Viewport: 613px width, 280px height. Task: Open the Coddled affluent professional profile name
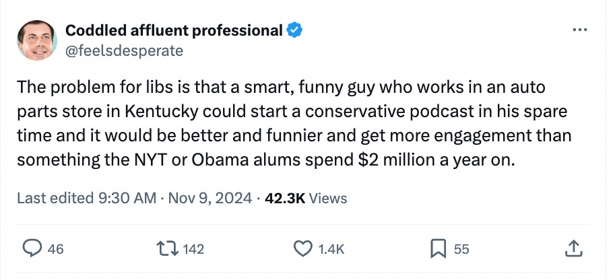tap(174, 30)
